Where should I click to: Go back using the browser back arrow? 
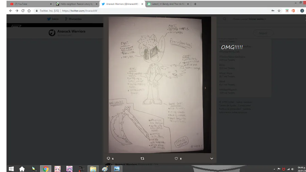point(11,11)
